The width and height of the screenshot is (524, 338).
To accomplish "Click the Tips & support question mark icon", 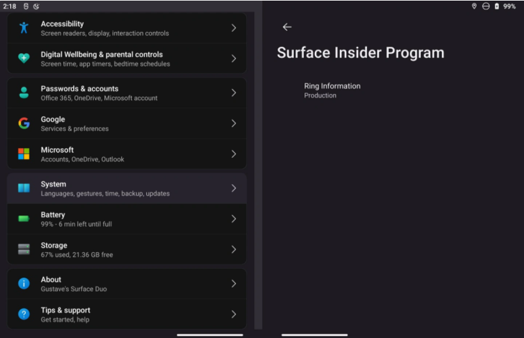I will (24, 314).
